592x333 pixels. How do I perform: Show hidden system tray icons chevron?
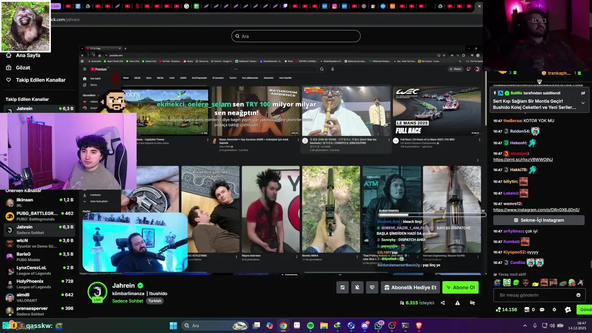pos(524,326)
